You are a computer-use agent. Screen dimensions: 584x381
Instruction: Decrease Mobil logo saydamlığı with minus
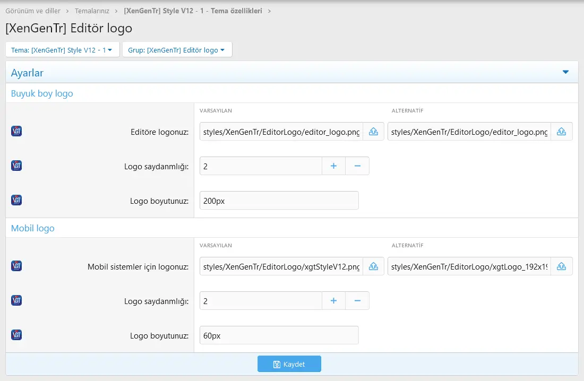[x=357, y=301]
